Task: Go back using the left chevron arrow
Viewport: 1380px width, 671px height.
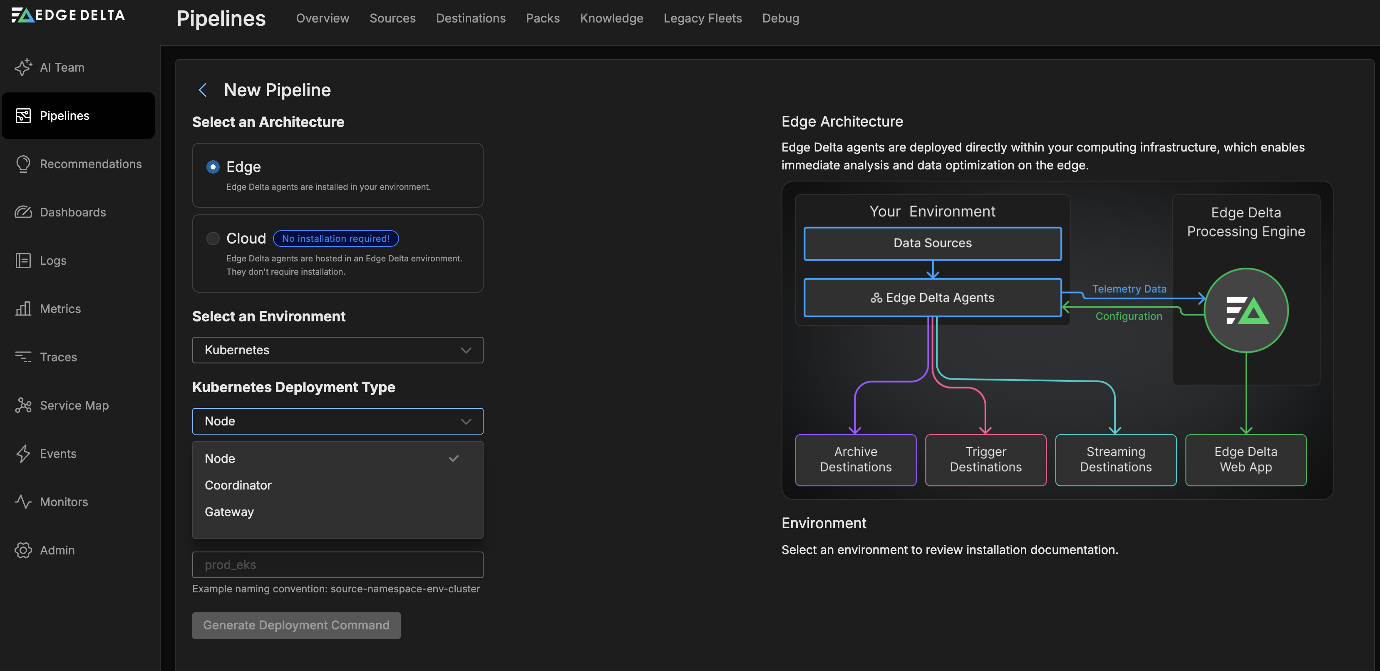Action: [203, 90]
